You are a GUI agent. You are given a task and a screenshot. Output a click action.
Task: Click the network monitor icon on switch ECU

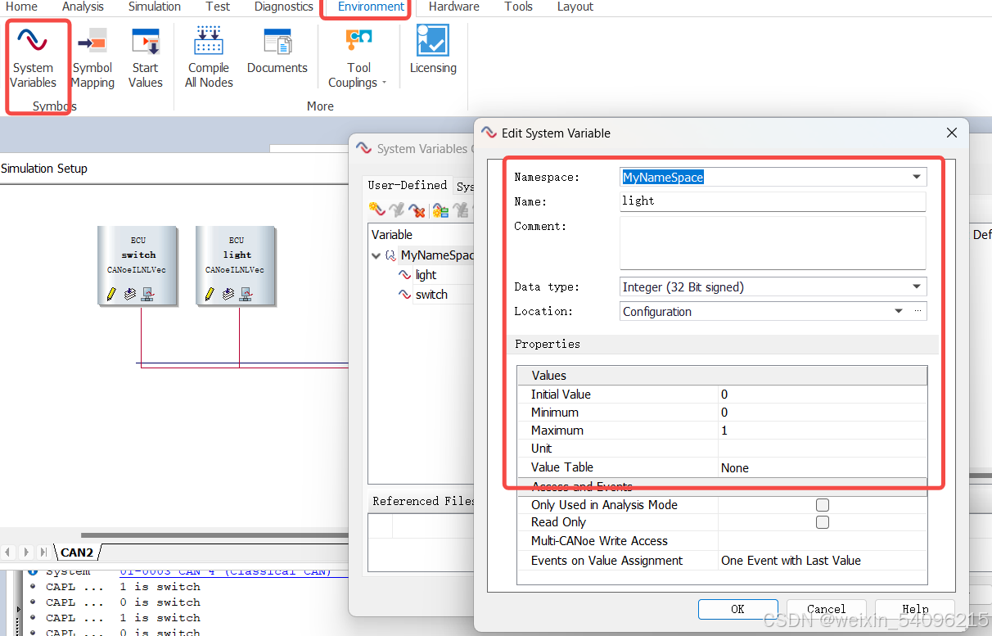click(148, 293)
